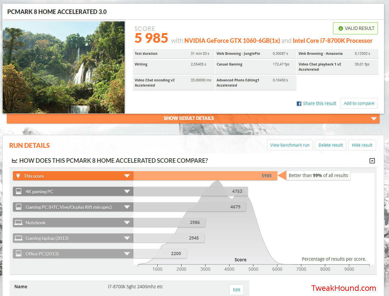The height and width of the screenshot is (296, 389).
Task: Click the Add to compare button
Action: click(x=359, y=103)
